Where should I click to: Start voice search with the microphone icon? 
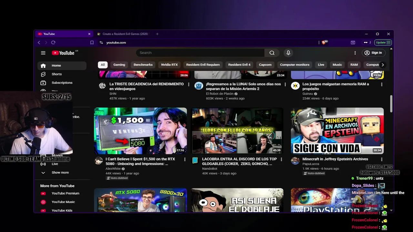click(288, 53)
